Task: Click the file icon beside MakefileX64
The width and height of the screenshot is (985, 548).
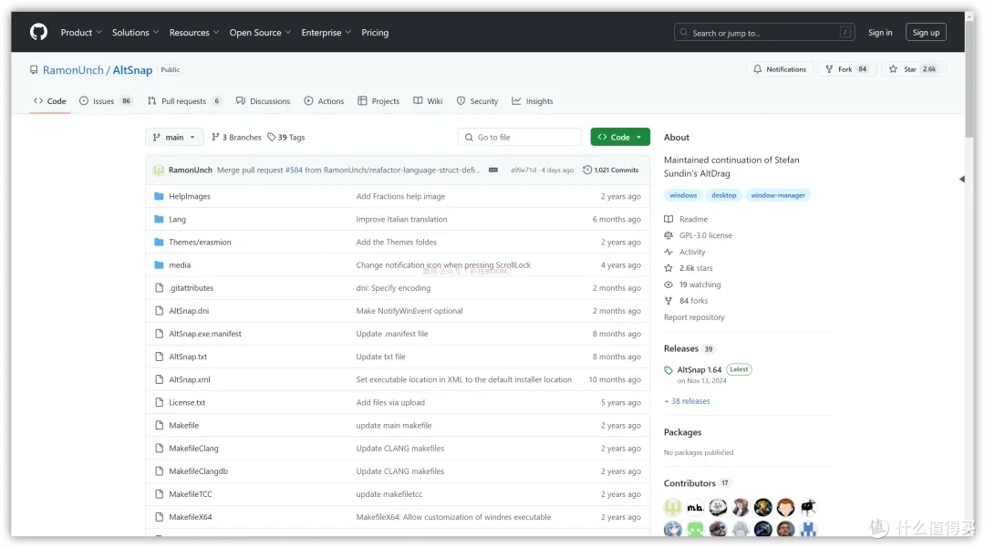Action: click(x=159, y=517)
